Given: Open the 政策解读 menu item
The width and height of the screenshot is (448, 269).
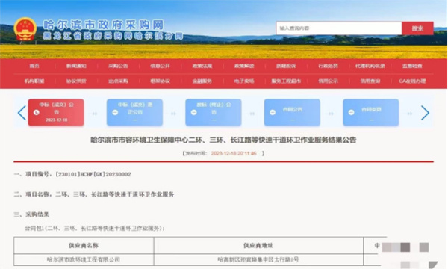Looking at the screenshot, I should tap(244, 66).
